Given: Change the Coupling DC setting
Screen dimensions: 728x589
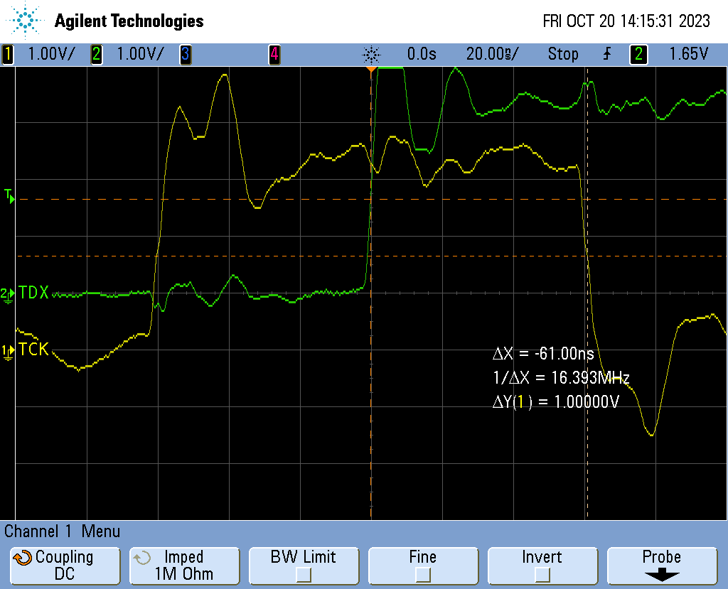Looking at the screenshot, I should (65, 565).
